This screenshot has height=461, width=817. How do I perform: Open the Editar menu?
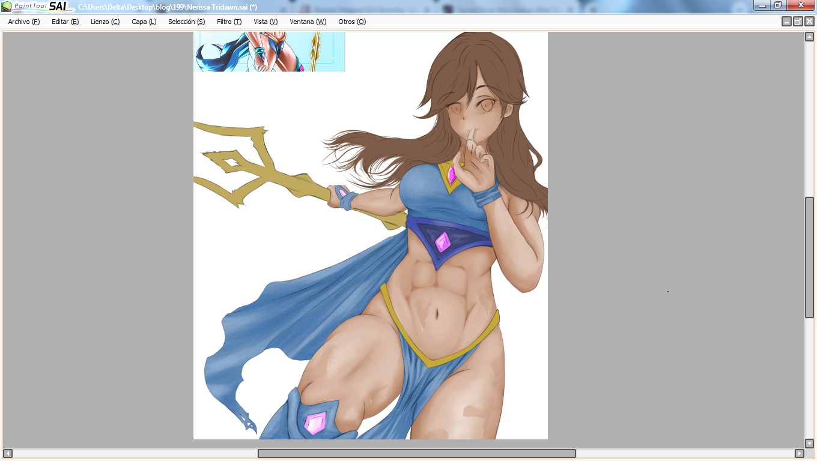point(65,22)
